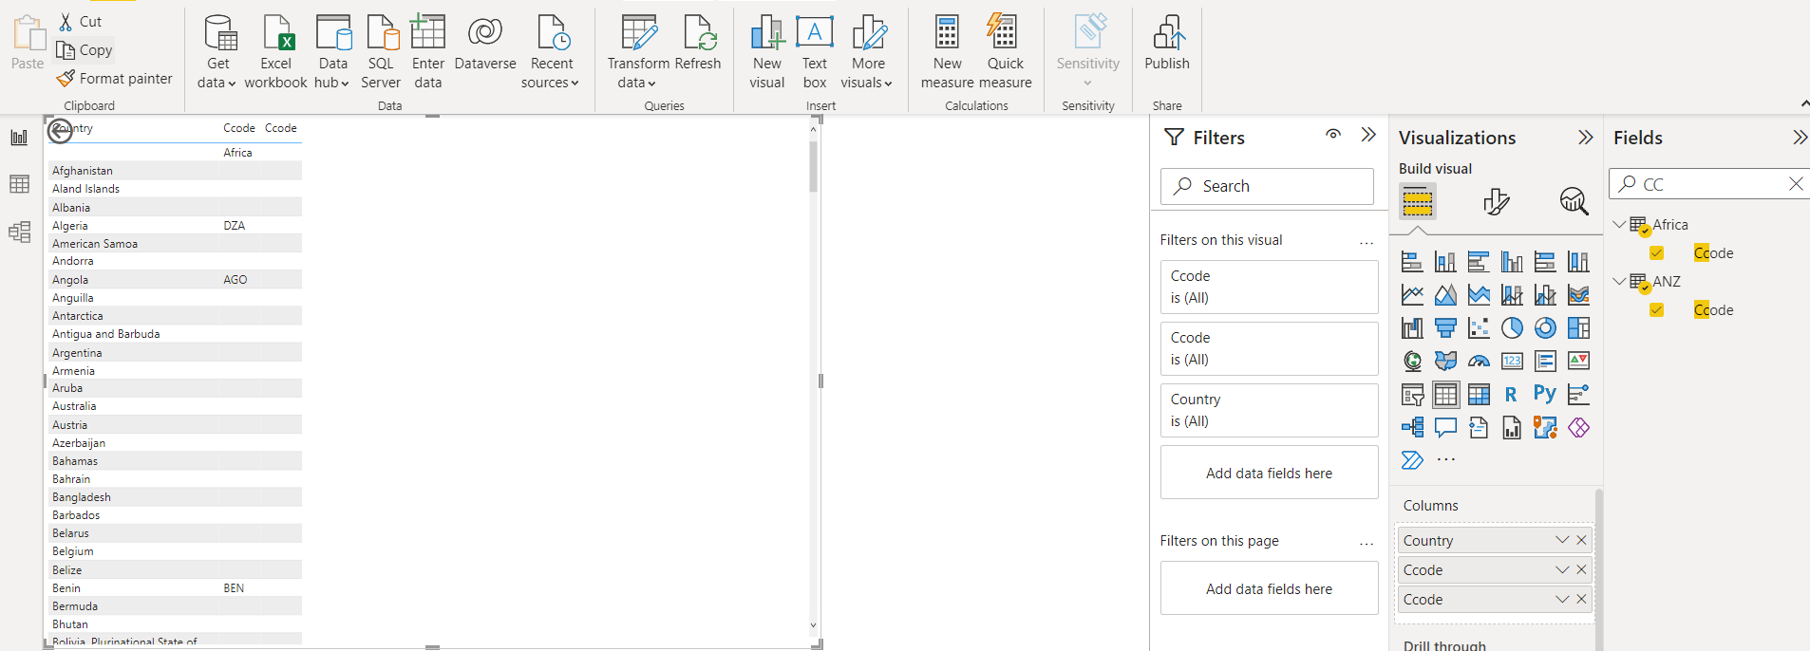Click Cut in the Clipboard group
Image resolution: width=1810 pixels, height=651 pixels.
80,21
